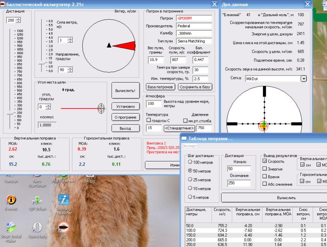Viewport: 327px width, 247px height.
Task: Launch Opera beta desktop shortcut
Action: click(37, 227)
